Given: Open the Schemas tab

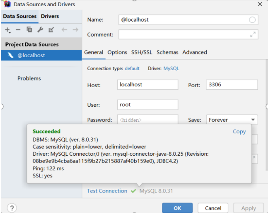Looking at the screenshot, I should [167, 52].
